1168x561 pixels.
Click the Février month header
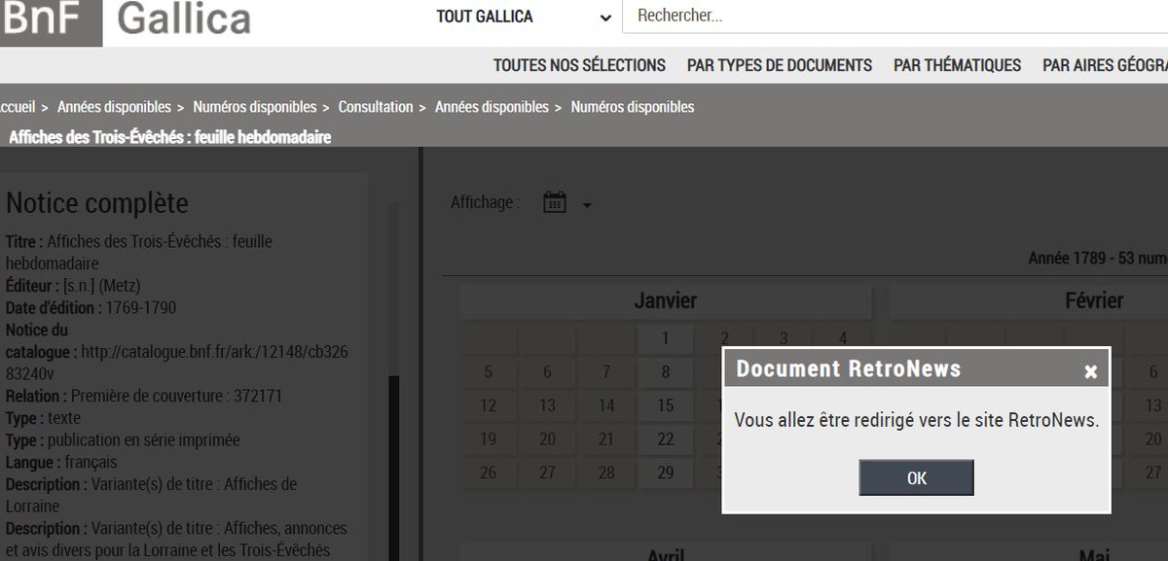[1094, 301]
